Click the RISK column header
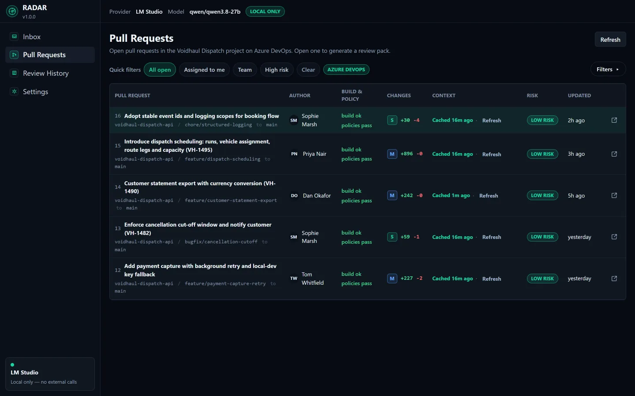 click(532, 95)
